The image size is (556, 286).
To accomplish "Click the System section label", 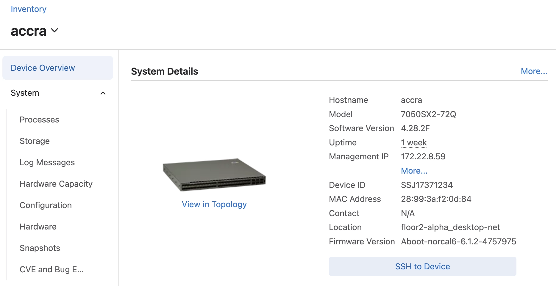I will click(x=25, y=93).
